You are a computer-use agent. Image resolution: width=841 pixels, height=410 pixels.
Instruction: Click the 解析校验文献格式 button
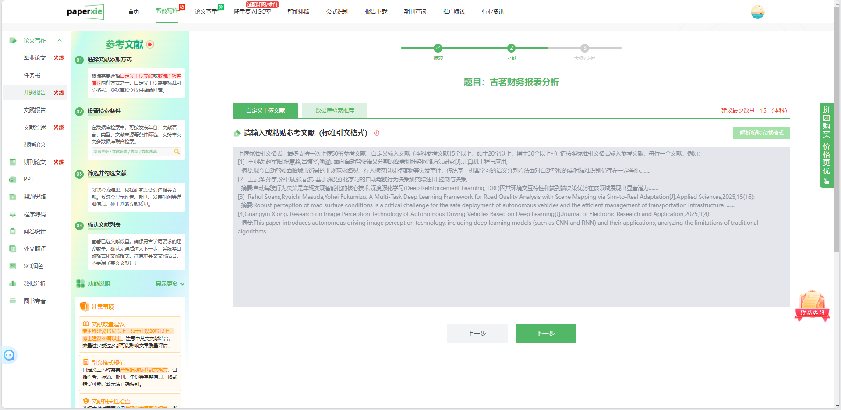[x=761, y=133]
